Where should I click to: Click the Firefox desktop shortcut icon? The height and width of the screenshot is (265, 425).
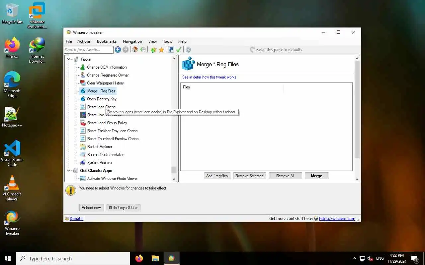click(12, 45)
